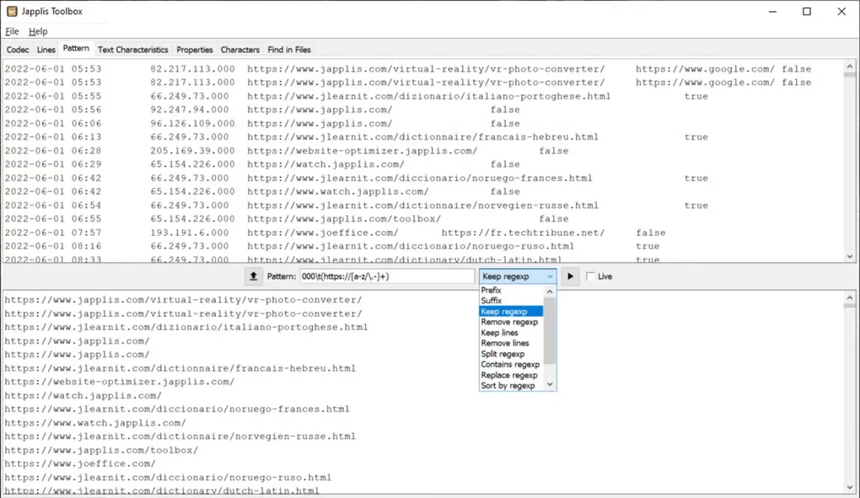Click the upload arrow icon beside Pattern
860x498 pixels.
(x=254, y=276)
